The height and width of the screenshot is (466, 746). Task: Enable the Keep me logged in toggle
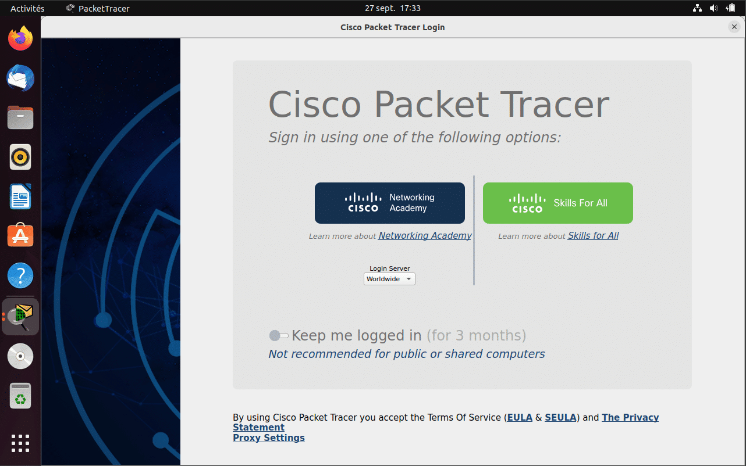(x=279, y=335)
